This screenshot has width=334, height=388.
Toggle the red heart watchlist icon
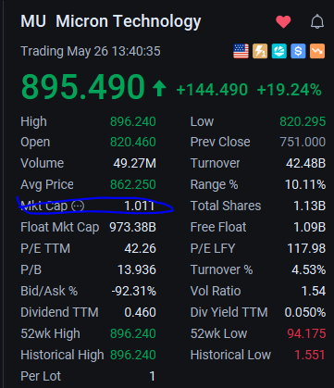283,22
